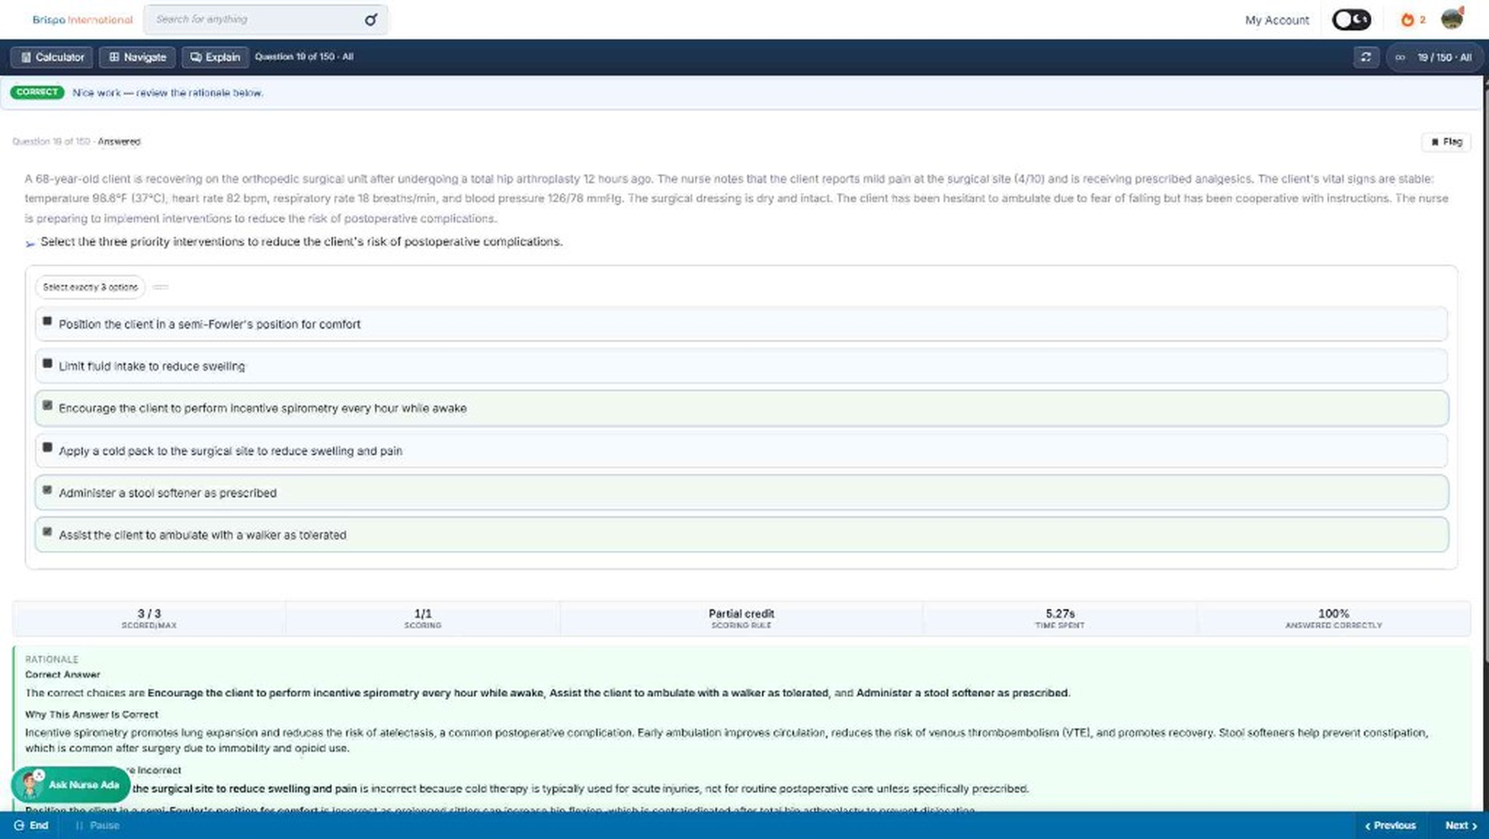1489x839 pixels.
Task: Click the refresh icon in the toolbar
Action: (1365, 57)
